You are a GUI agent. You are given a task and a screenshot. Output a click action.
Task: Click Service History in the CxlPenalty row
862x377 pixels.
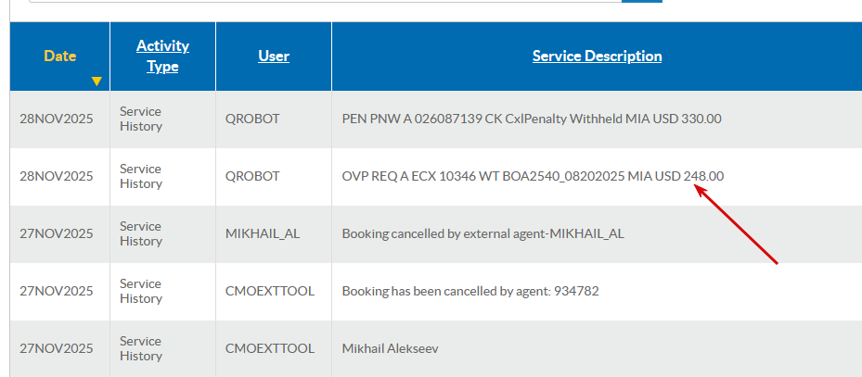click(x=140, y=119)
